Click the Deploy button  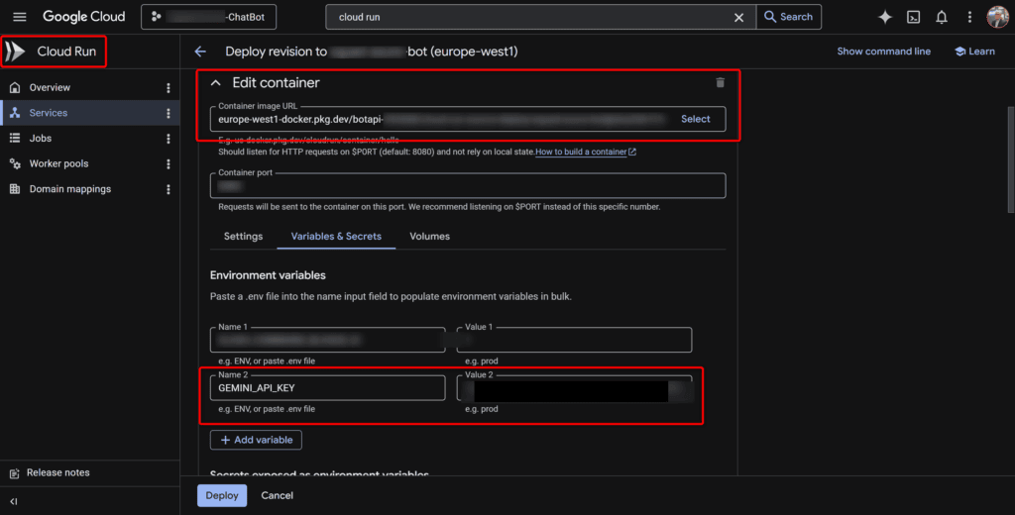(222, 495)
